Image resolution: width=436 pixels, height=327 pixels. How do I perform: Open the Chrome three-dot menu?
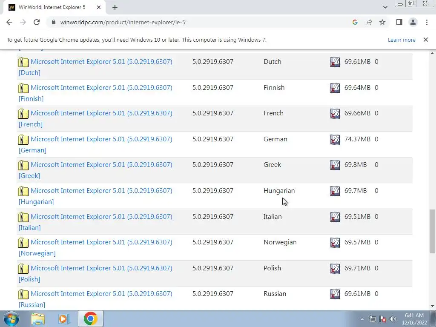point(427,22)
